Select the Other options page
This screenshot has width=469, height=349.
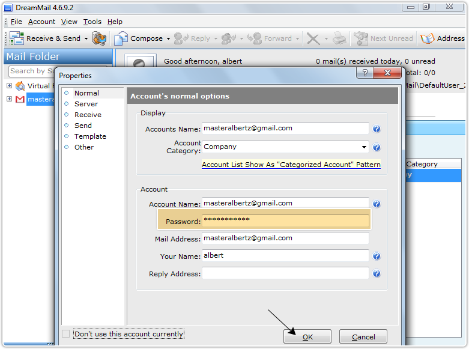[84, 147]
